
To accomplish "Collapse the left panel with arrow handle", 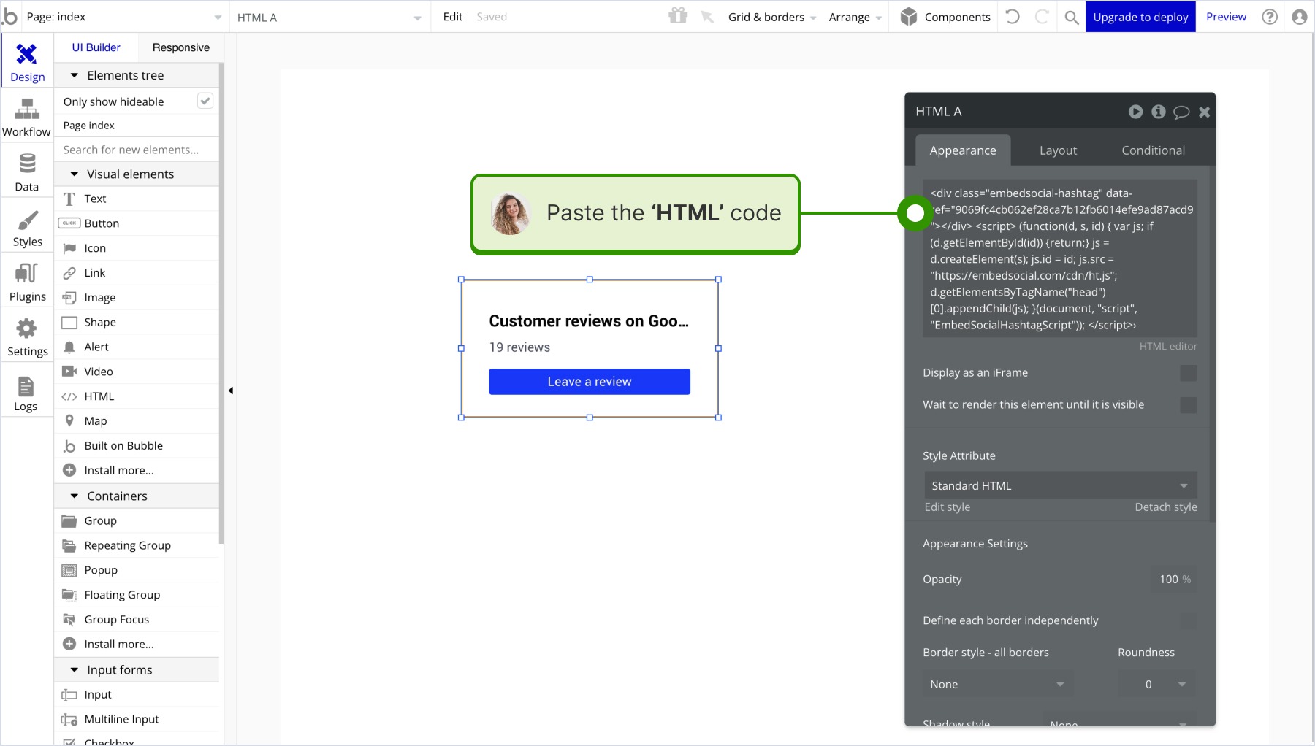I will (x=231, y=391).
